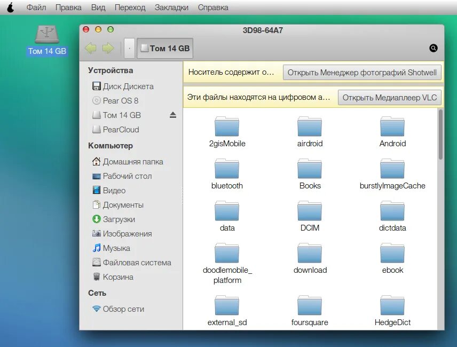Open Документы in the sidebar
Screen dimensions: 457x347
[118, 205]
